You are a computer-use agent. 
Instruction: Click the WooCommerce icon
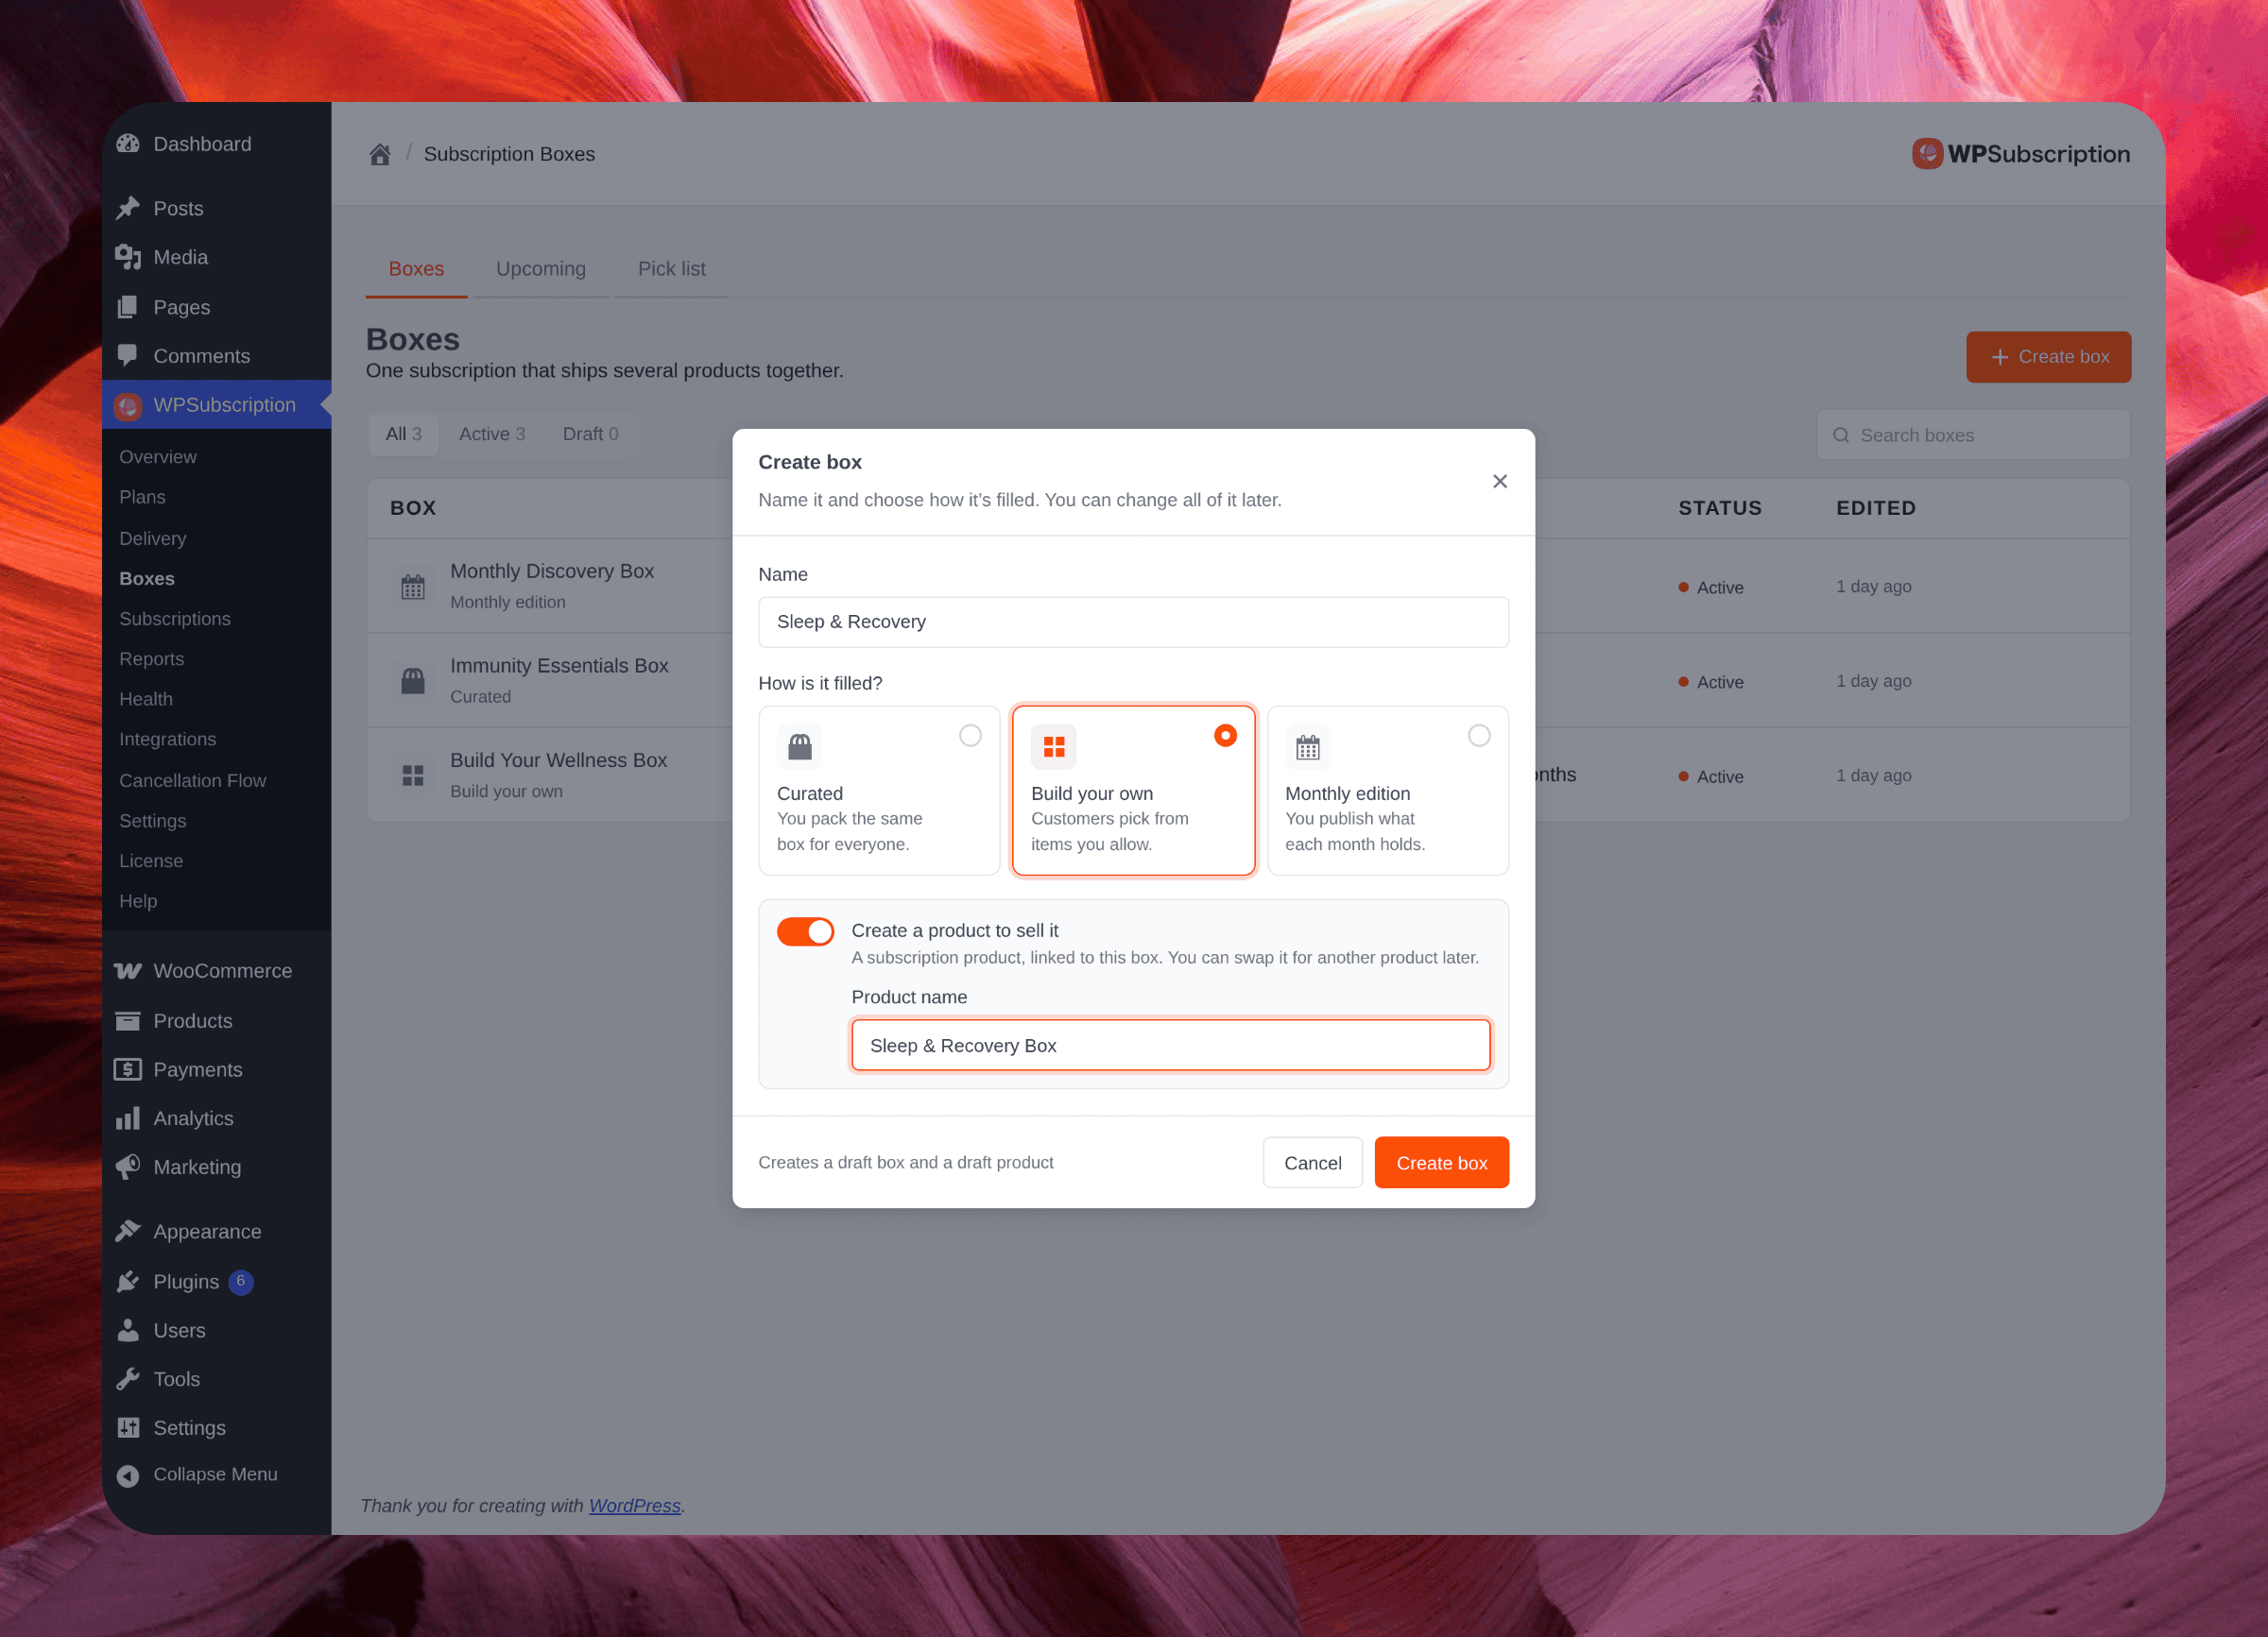click(128, 970)
